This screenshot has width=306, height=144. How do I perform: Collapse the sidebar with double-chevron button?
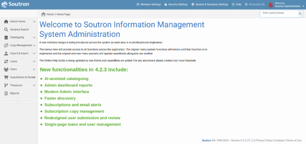coord(18,100)
